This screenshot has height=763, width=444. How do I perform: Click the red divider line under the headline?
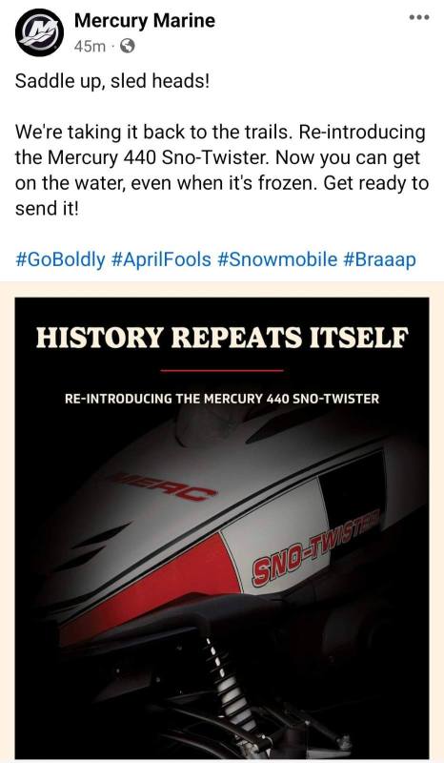[x=222, y=371]
